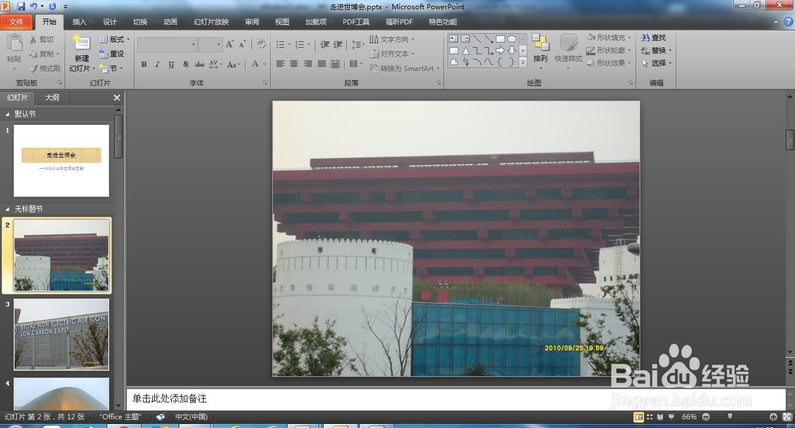The width and height of the screenshot is (795, 428).
Task: Open the File (文件) tab
Action: point(16,22)
